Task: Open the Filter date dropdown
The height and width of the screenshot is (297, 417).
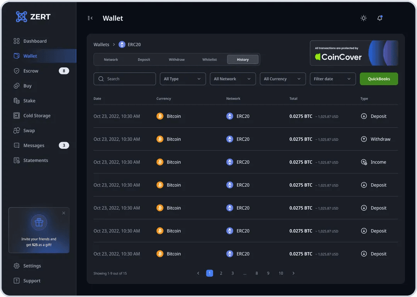Action: [x=332, y=79]
